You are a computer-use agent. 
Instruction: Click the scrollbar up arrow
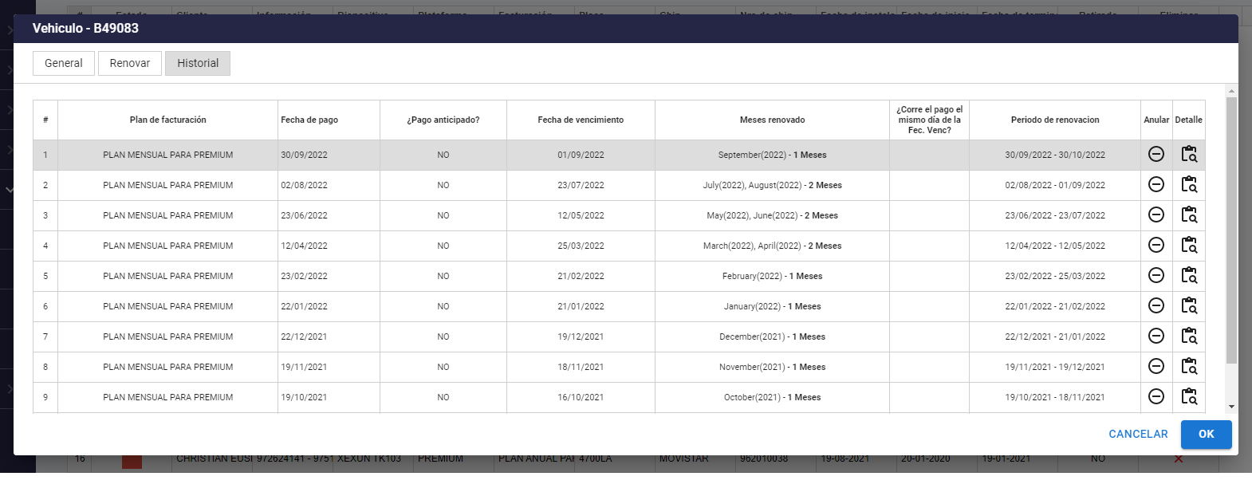(x=1231, y=91)
